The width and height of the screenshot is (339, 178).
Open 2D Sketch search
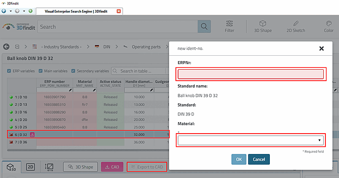(296, 26)
